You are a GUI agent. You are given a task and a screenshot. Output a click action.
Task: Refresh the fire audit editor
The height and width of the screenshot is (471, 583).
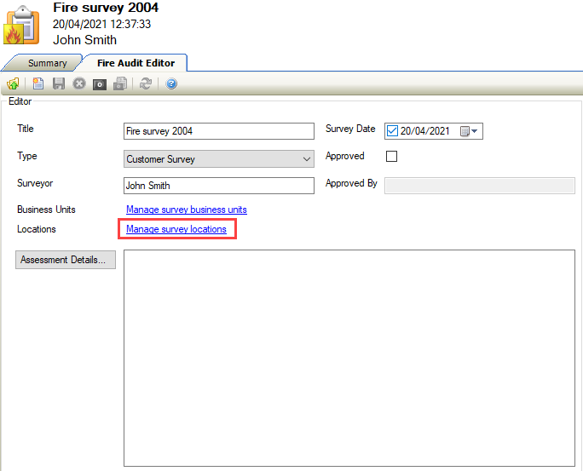pyautogui.click(x=147, y=83)
